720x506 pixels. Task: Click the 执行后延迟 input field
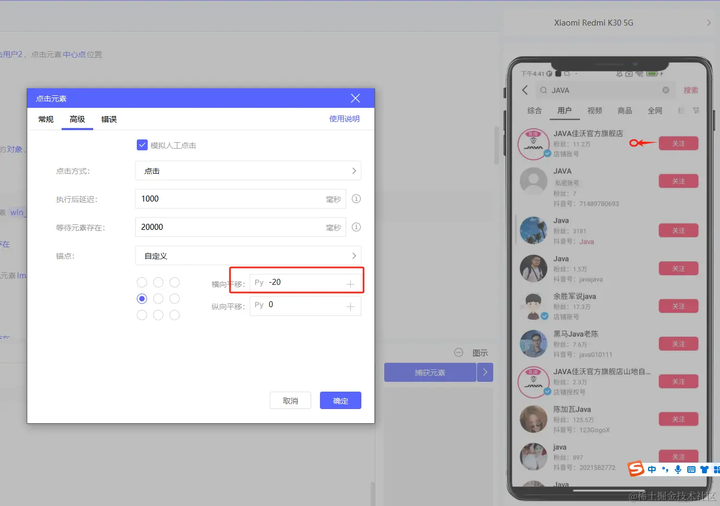[240, 199]
